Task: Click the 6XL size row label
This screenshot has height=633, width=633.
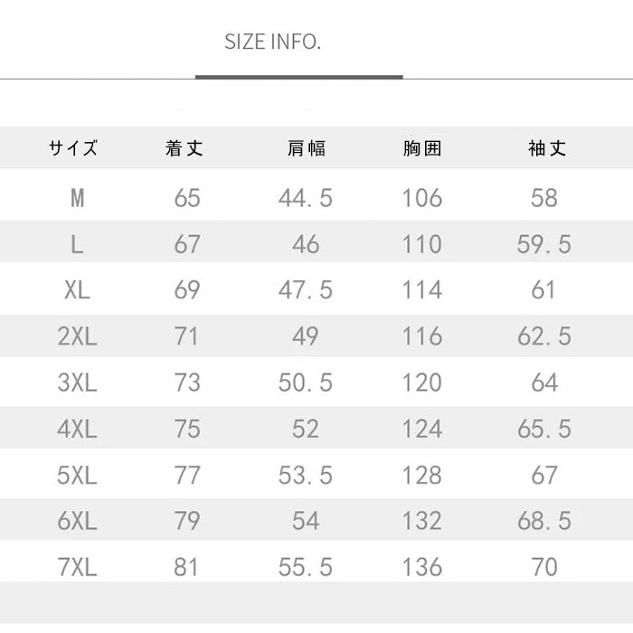Action: (x=77, y=521)
